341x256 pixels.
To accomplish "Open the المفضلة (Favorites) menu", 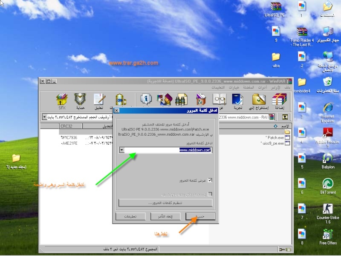I will pos(249,87).
